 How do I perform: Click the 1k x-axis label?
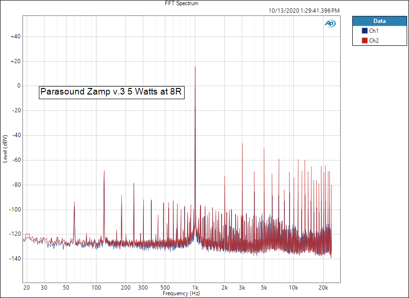tap(195, 288)
